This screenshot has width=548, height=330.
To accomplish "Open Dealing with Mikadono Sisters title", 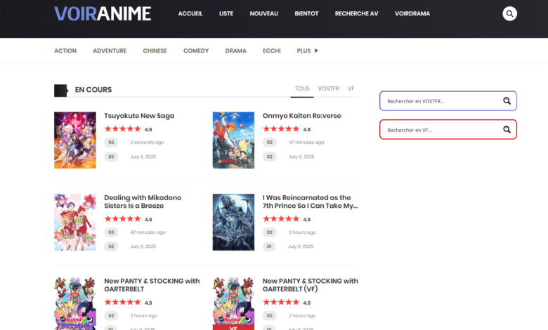I will pos(143,202).
